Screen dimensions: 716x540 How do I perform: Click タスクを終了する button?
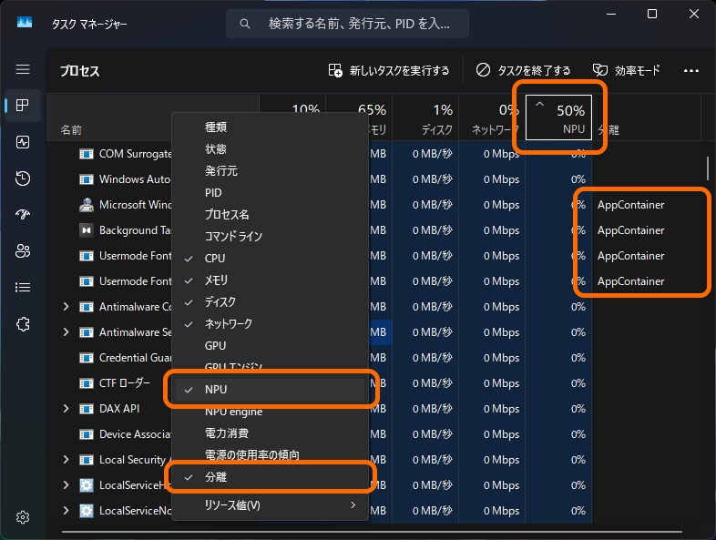point(523,70)
